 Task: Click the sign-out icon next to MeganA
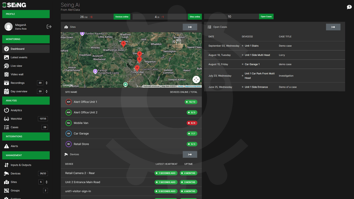pyautogui.click(x=49, y=26)
